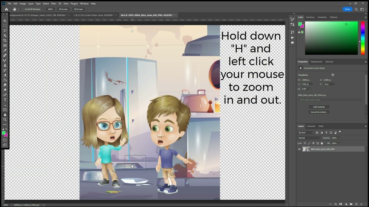The height and width of the screenshot is (207, 369).
Task: Open the Opacity slider dropdown
Action: [x=339, y=138]
